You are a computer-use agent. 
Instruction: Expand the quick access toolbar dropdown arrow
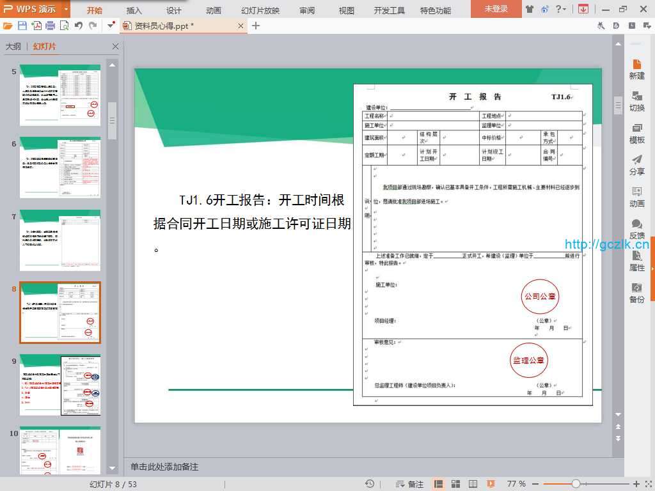pos(111,26)
